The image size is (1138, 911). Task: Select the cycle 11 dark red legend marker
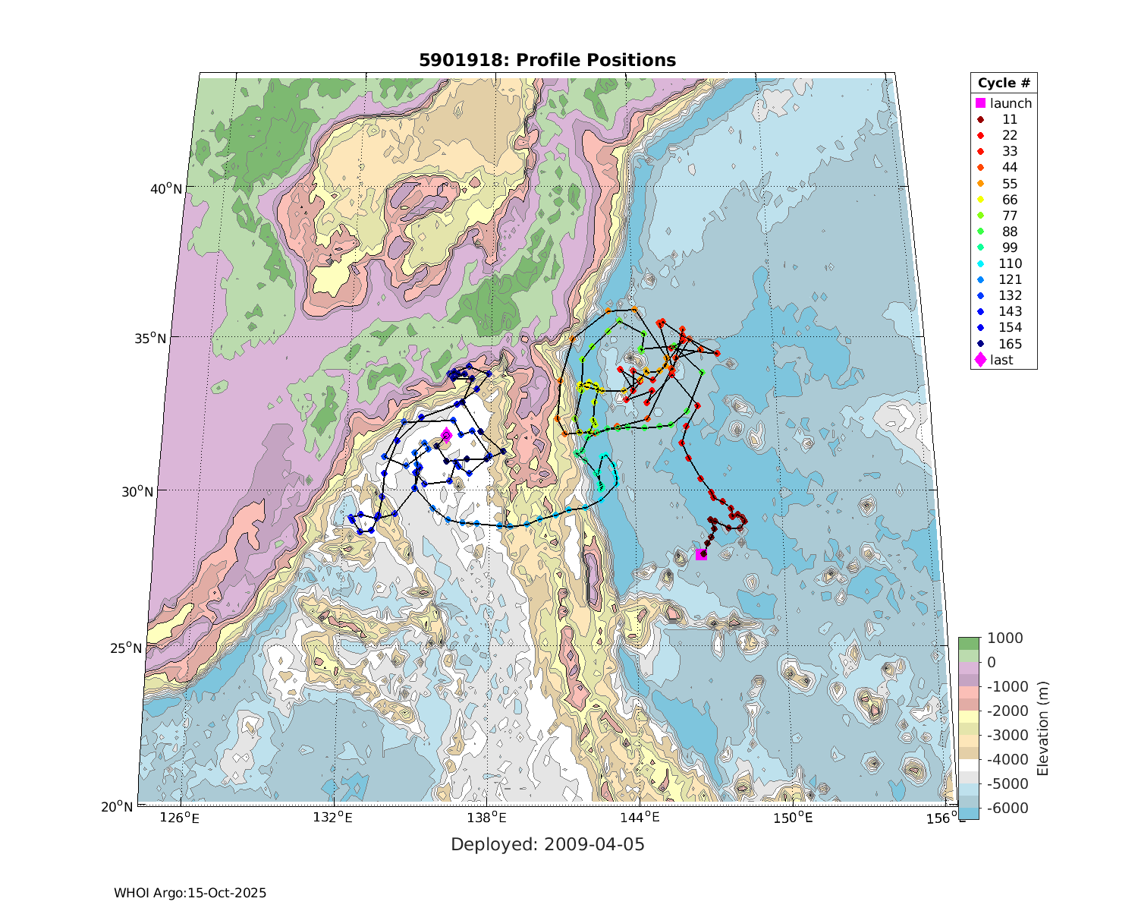click(980, 119)
